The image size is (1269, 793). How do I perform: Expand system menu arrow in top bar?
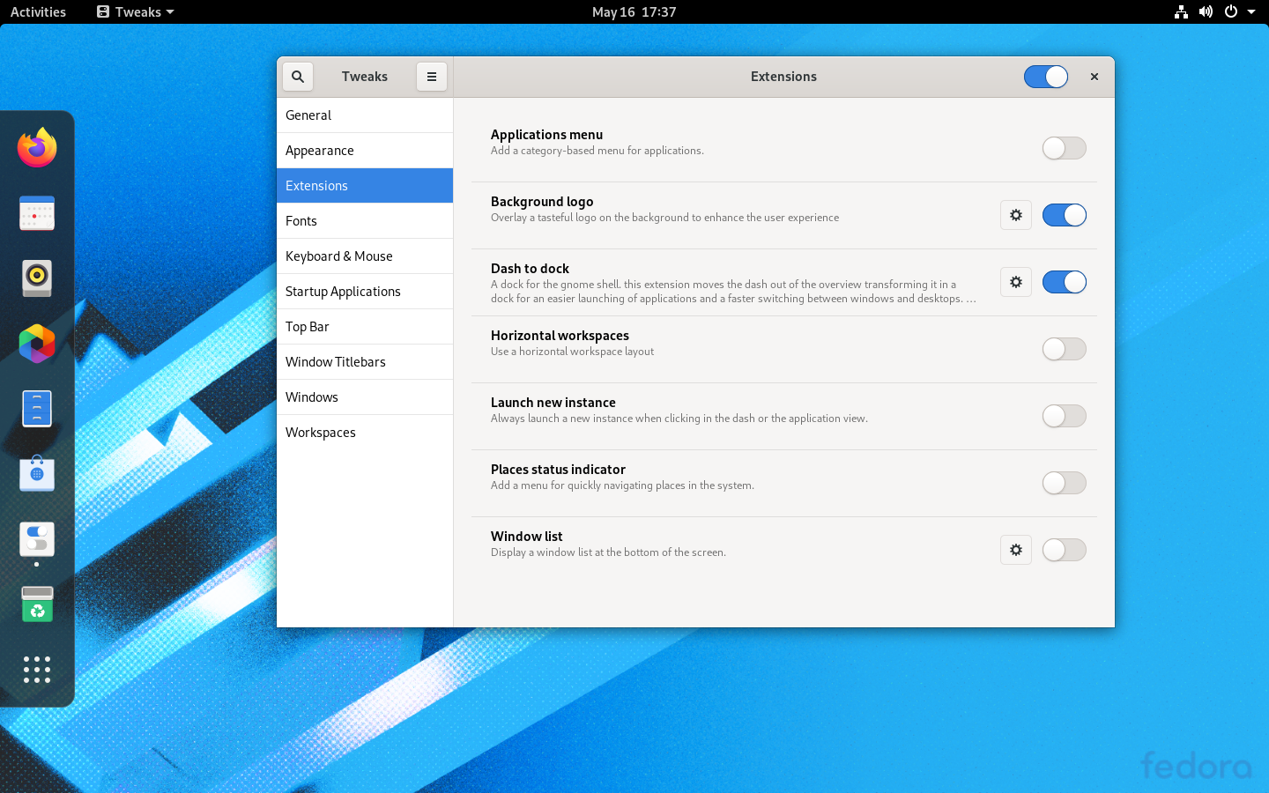1251,12
